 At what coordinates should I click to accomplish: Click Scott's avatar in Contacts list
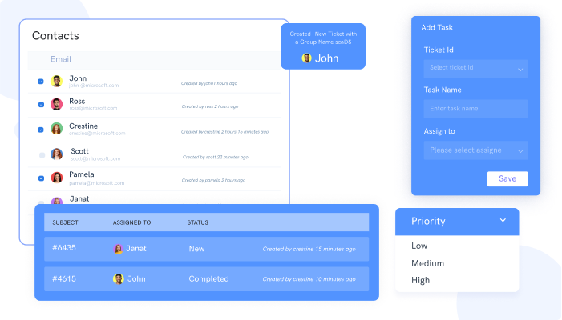point(56,154)
